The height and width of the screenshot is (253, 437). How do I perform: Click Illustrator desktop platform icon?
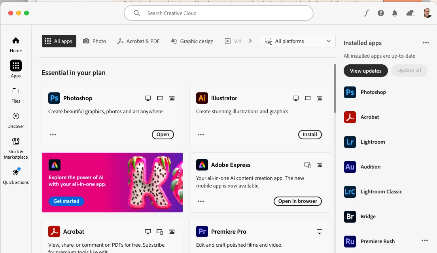tap(296, 98)
